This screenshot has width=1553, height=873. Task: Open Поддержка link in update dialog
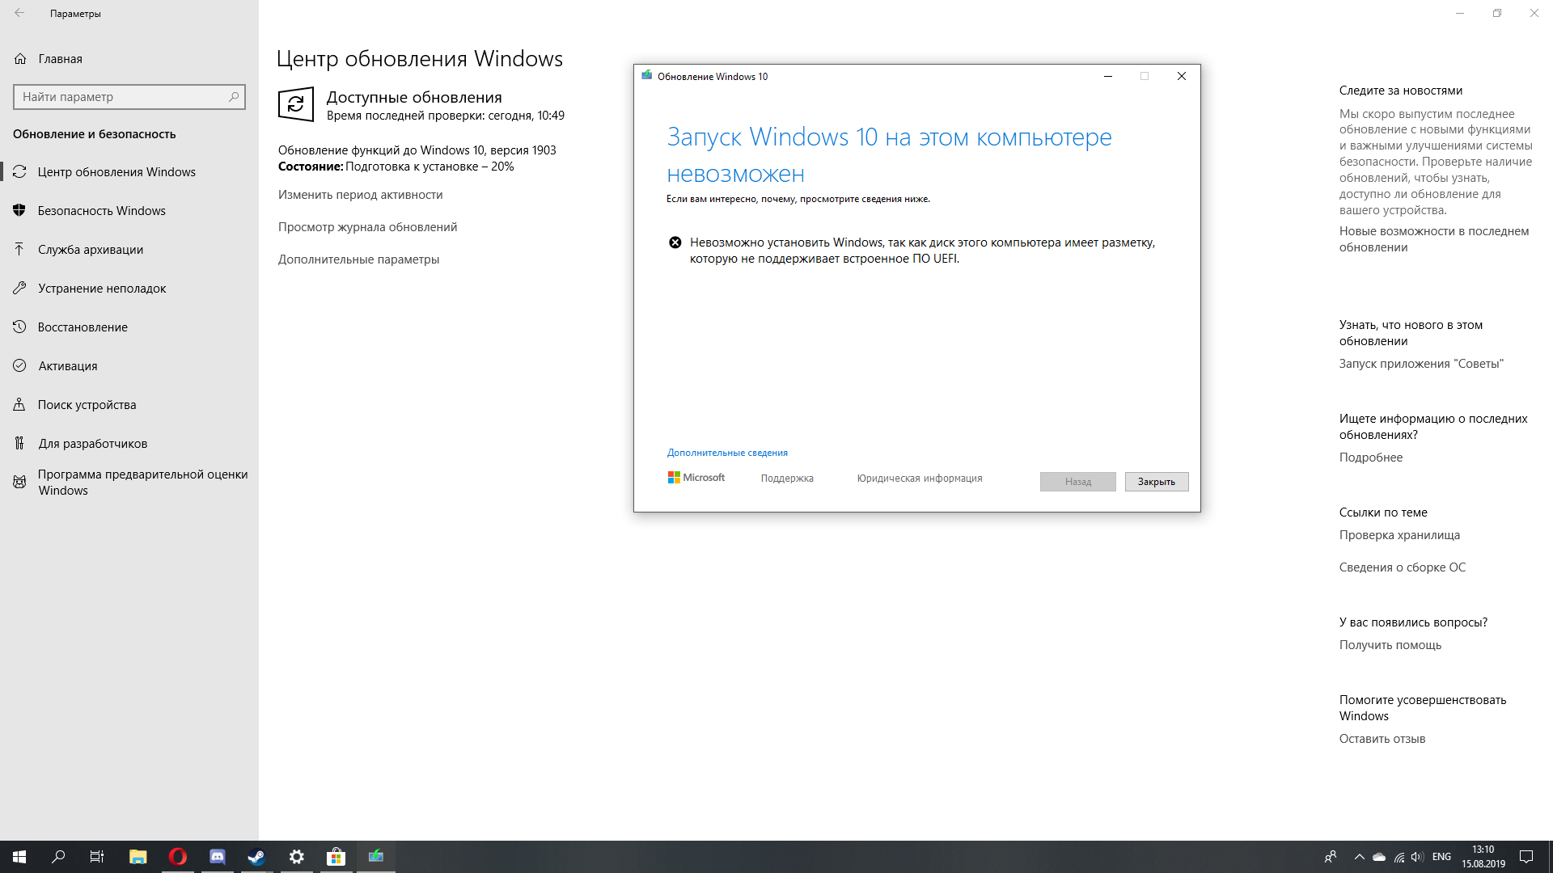[x=787, y=479]
